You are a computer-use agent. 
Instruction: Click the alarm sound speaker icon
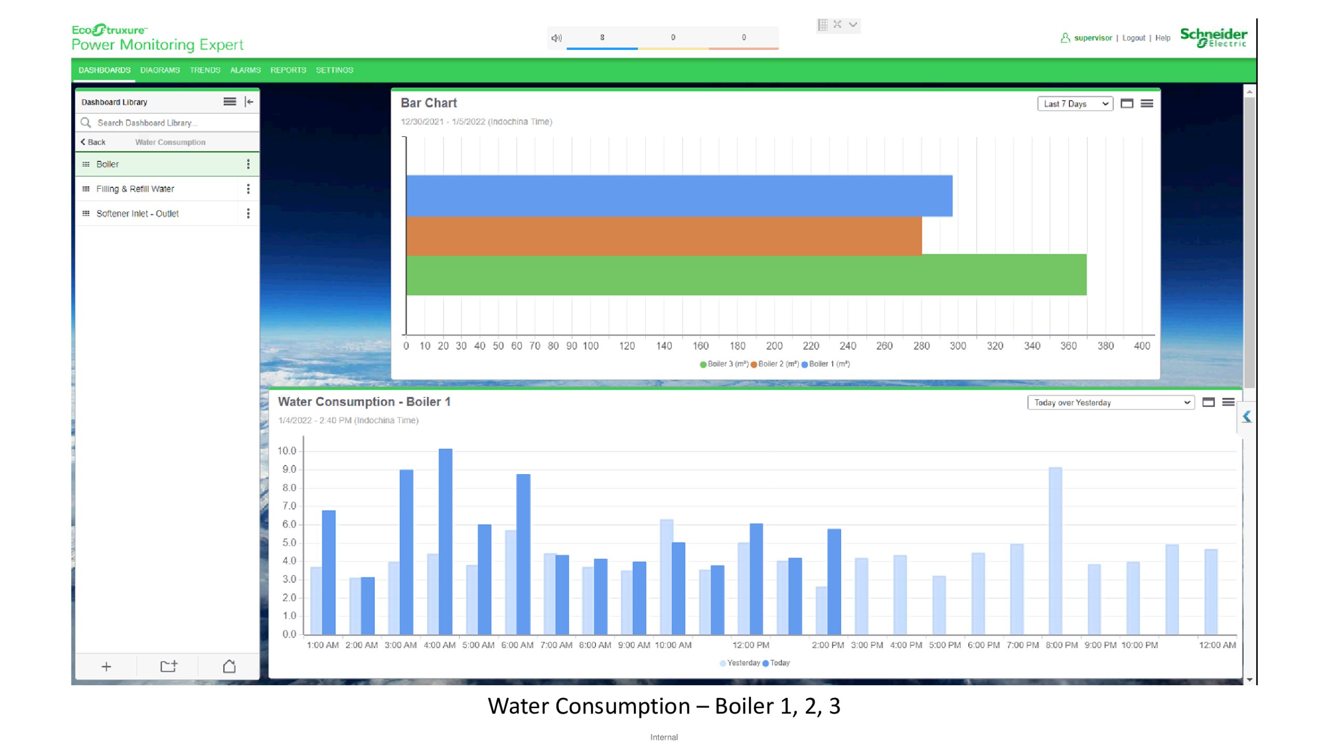[557, 38]
